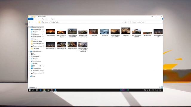Open the Файл ribbon tab
Image resolution: width=191 pixels, height=107 pixels.
coord(30,19)
